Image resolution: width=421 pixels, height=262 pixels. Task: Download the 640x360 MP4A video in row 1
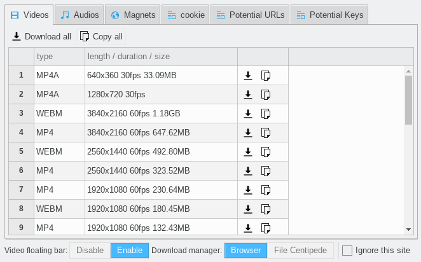click(248, 76)
